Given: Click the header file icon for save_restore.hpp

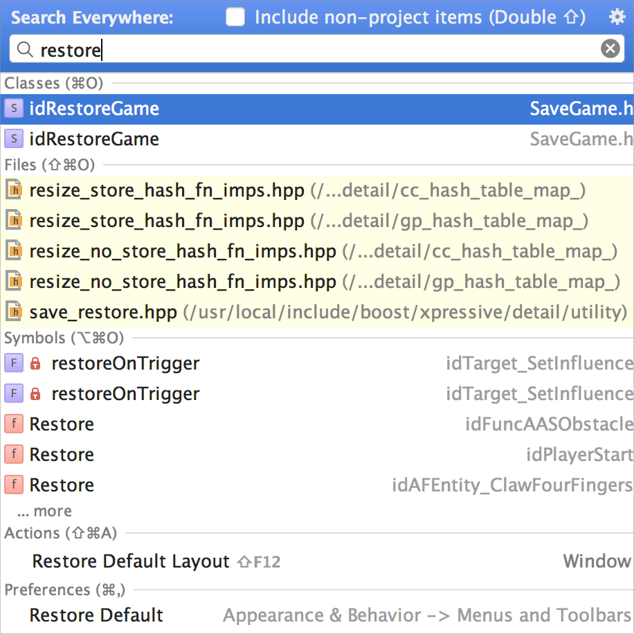Looking at the screenshot, I should pyautogui.click(x=14, y=311).
